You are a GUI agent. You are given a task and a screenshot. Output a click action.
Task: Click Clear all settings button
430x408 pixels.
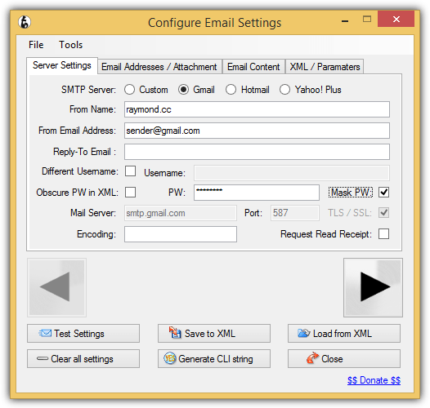point(83,359)
